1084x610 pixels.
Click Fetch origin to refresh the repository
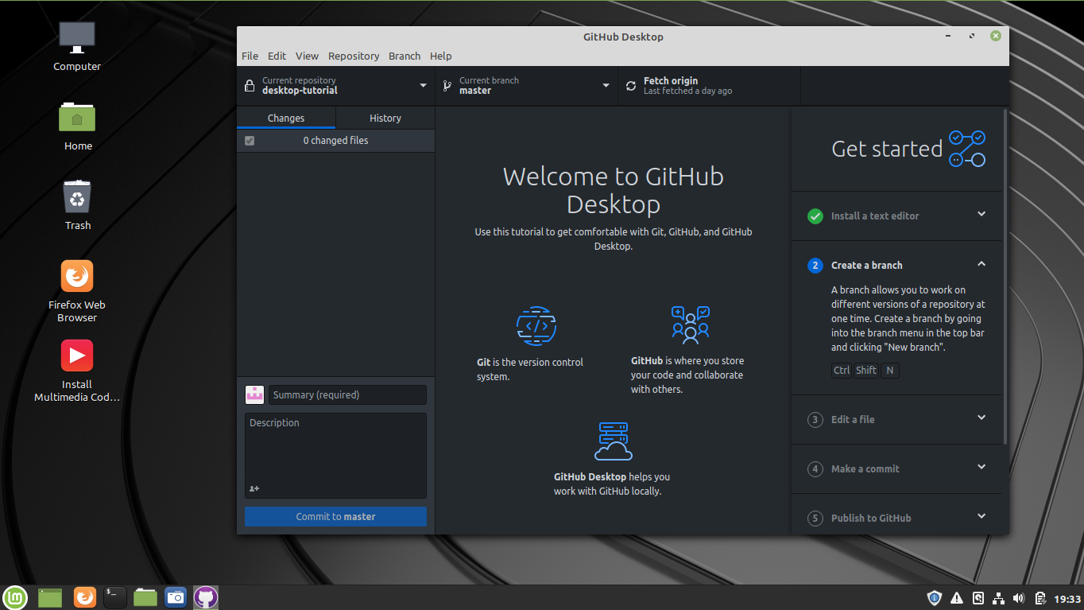(672, 85)
